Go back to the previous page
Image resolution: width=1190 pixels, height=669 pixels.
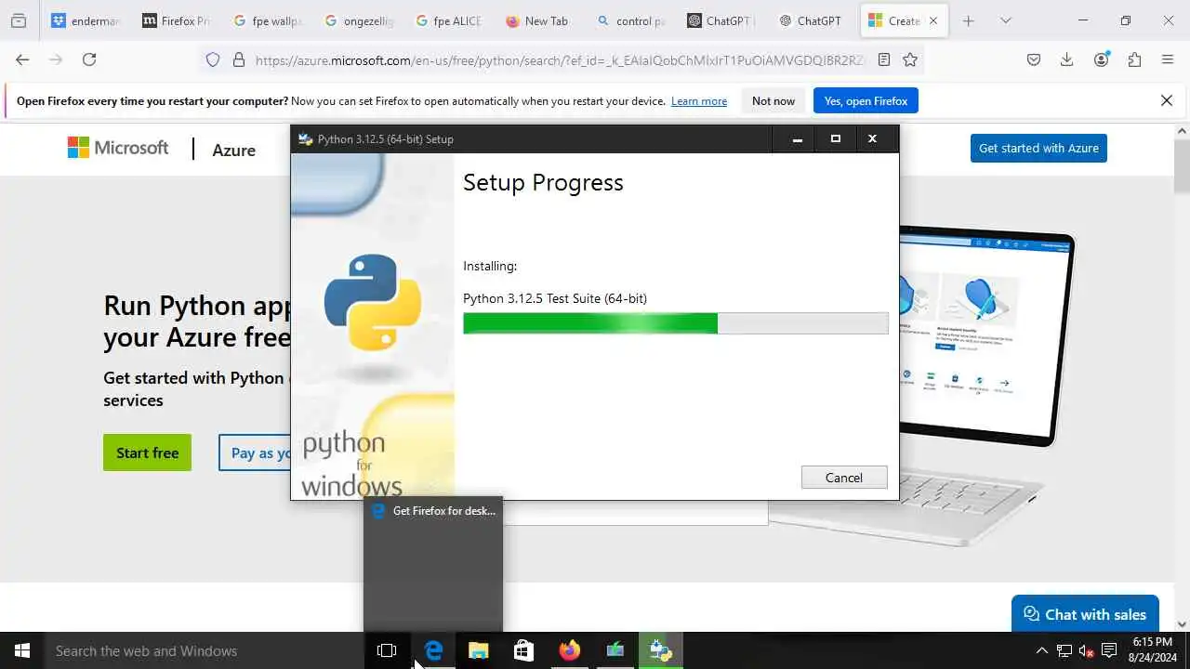pos(22,59)
